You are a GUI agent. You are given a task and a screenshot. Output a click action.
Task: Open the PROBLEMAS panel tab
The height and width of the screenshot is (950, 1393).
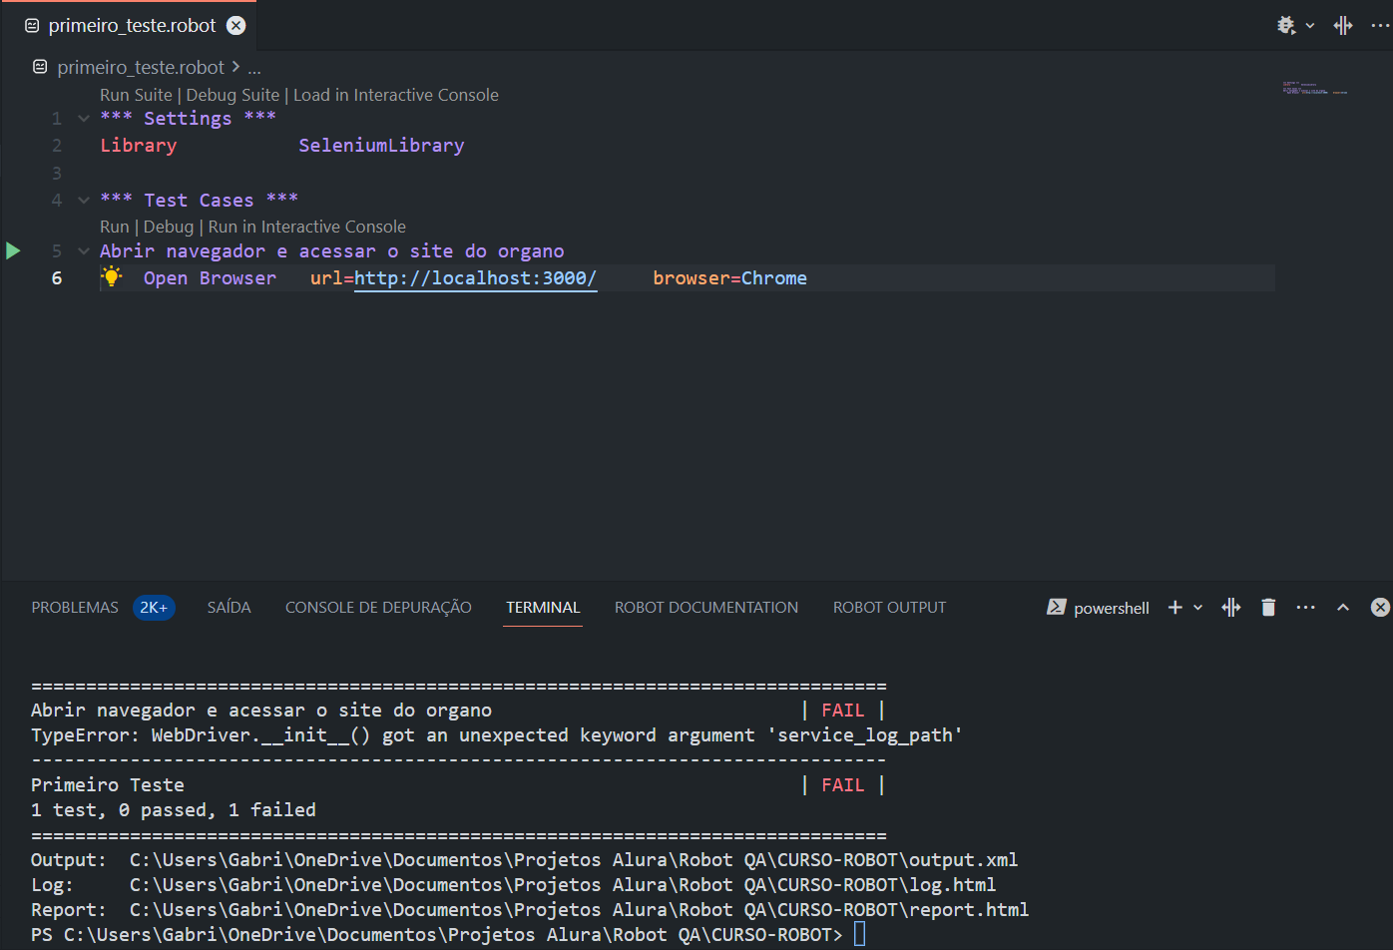coord(75,608)
